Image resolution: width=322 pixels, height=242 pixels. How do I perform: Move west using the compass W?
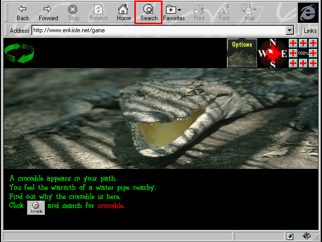click(x=262, y=53)
